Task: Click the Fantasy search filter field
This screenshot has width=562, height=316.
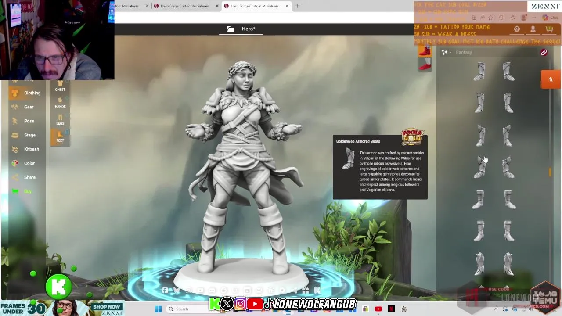Action: tap(496, 52)
